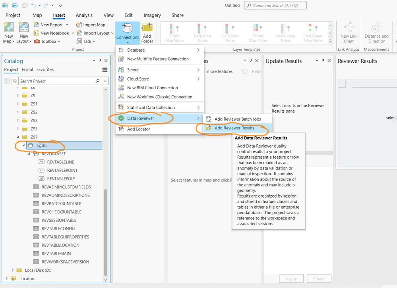Image resolution: width=397 pixels, height=288 pixels.
Task: Click the New Layout icon
Action: (x=24, y=27)
